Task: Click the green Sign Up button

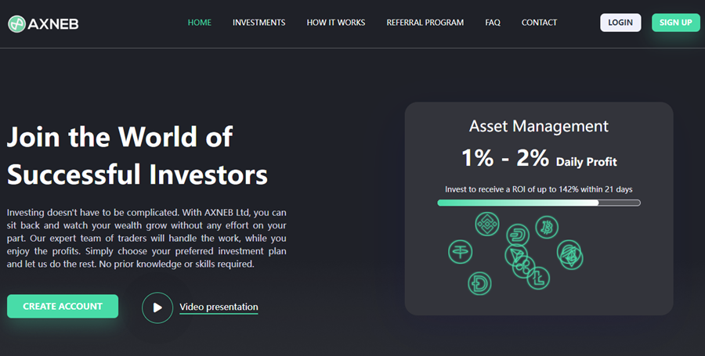Action: (676, 23)
